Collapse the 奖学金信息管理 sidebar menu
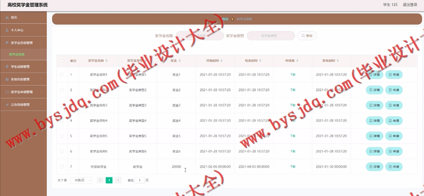 pyautogui.click(x=23, y=43)
